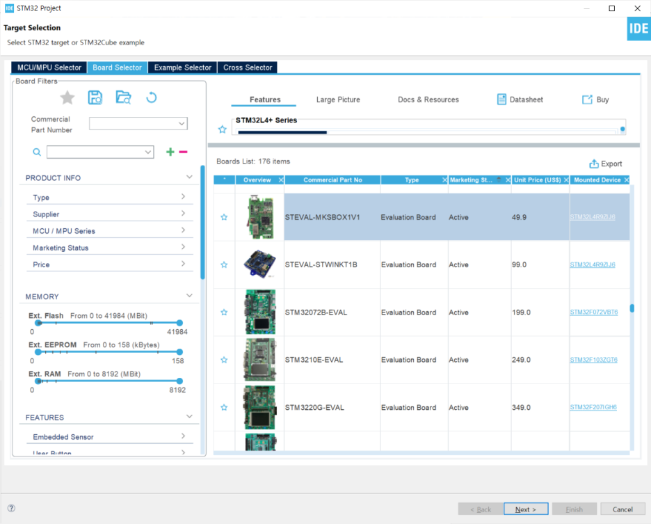Image resolution: width=651 pixels, height=524 pixels.
Task: Open the Buy link
Action: tap(595, 100)
